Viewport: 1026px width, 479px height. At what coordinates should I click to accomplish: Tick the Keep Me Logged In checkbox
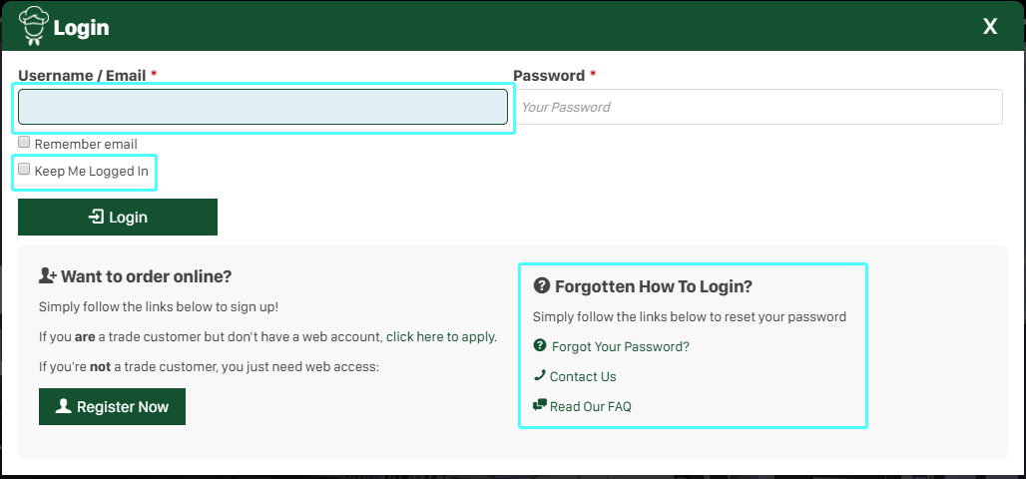click(x=24, y=170)
